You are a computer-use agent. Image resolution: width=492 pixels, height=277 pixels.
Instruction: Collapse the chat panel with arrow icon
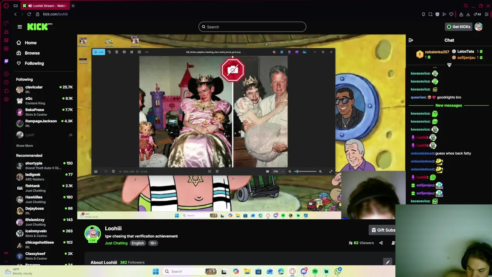click(411, 40)
